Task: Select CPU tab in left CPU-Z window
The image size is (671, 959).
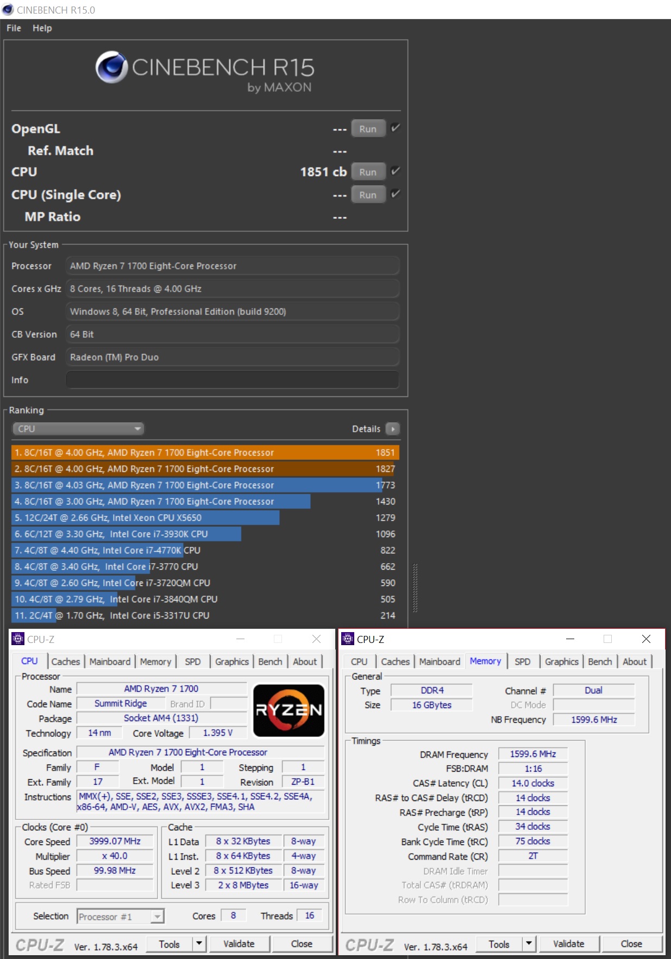Action: [x=29, y=661]
